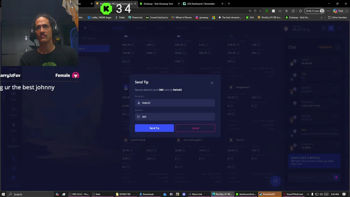
Task: Open the browser Extensions puzzle icon
Action: [x=293, y=11]
